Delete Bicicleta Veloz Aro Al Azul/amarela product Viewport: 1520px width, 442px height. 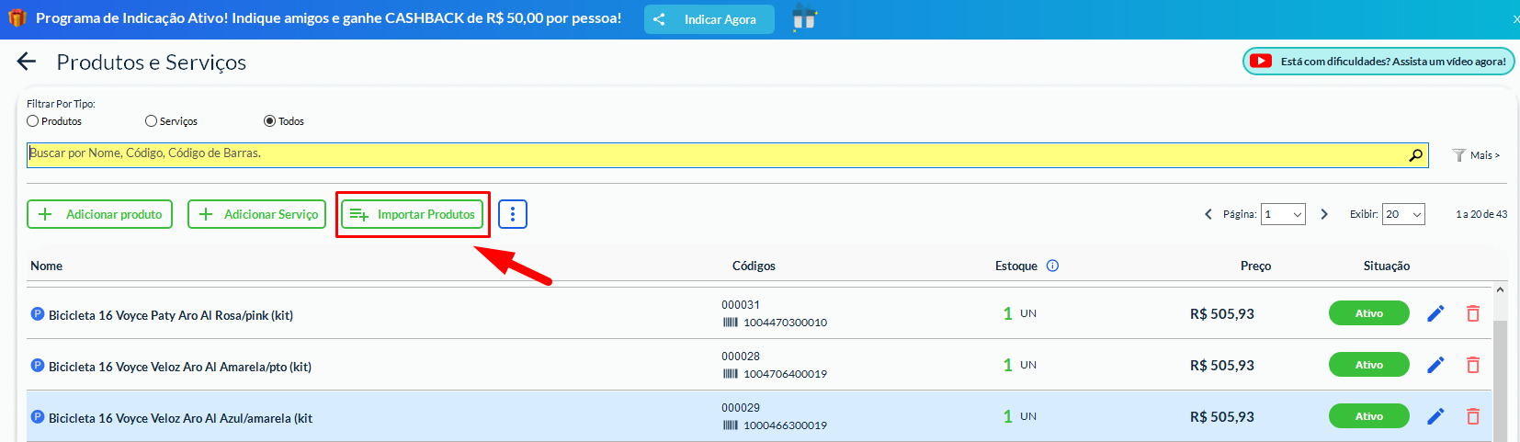(x=1473, y=417)
